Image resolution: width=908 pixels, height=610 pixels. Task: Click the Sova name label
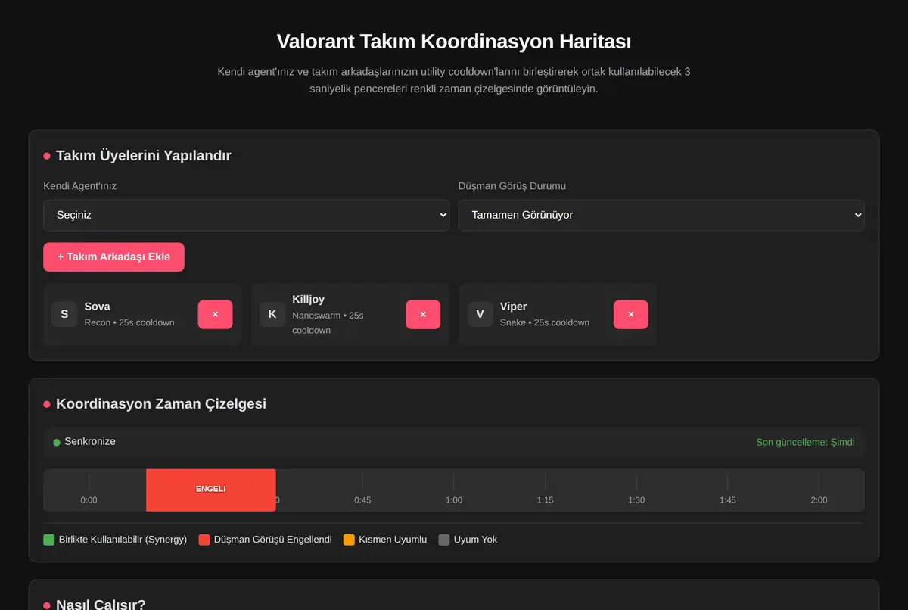tap(98, 307)
